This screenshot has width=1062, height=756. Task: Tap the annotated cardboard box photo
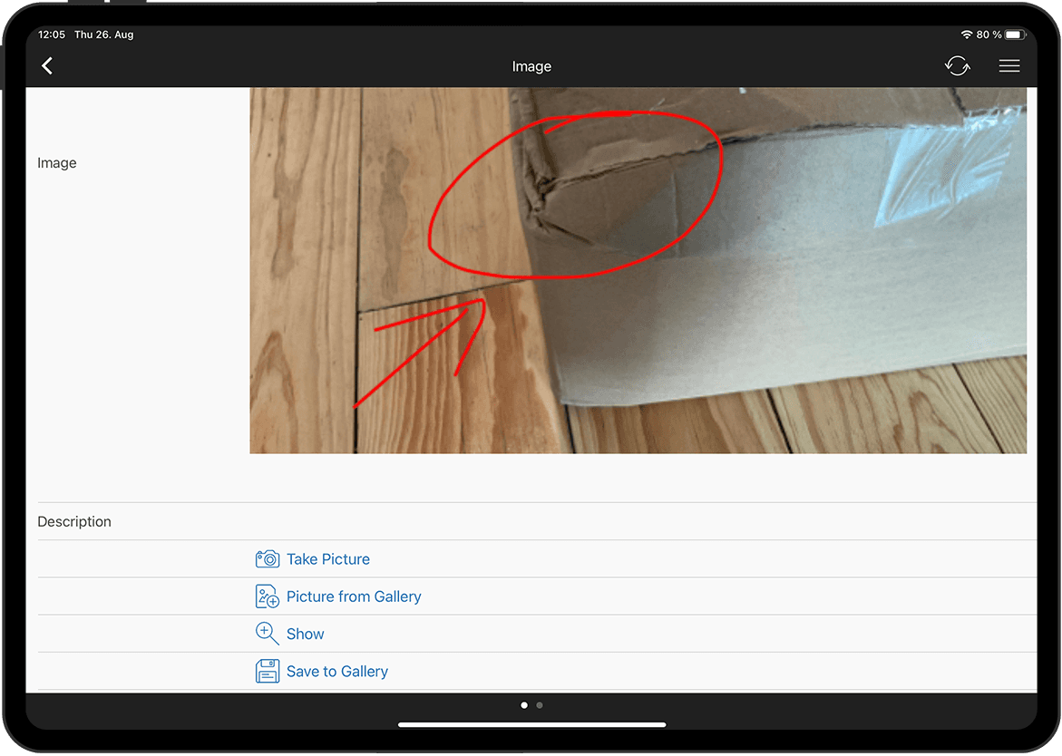click(638, 270)
